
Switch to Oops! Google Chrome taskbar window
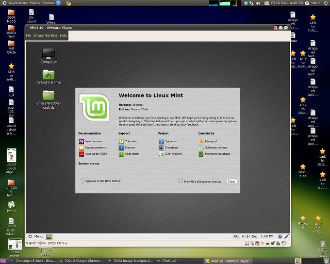coord(82,261)
